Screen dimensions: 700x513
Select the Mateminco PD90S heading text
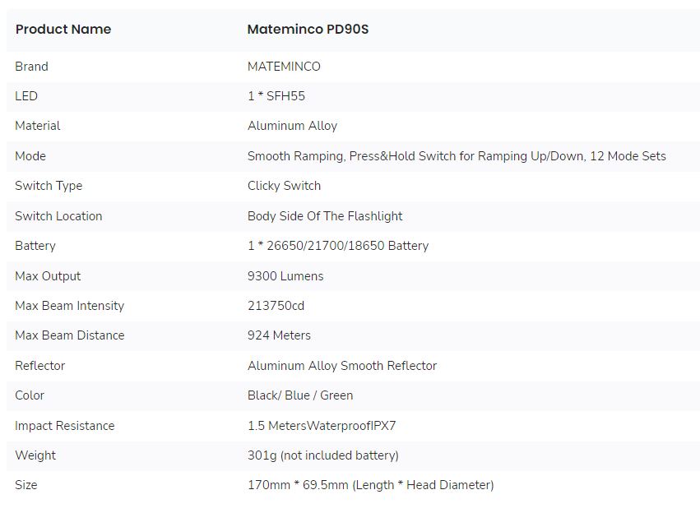click(308, 30)
